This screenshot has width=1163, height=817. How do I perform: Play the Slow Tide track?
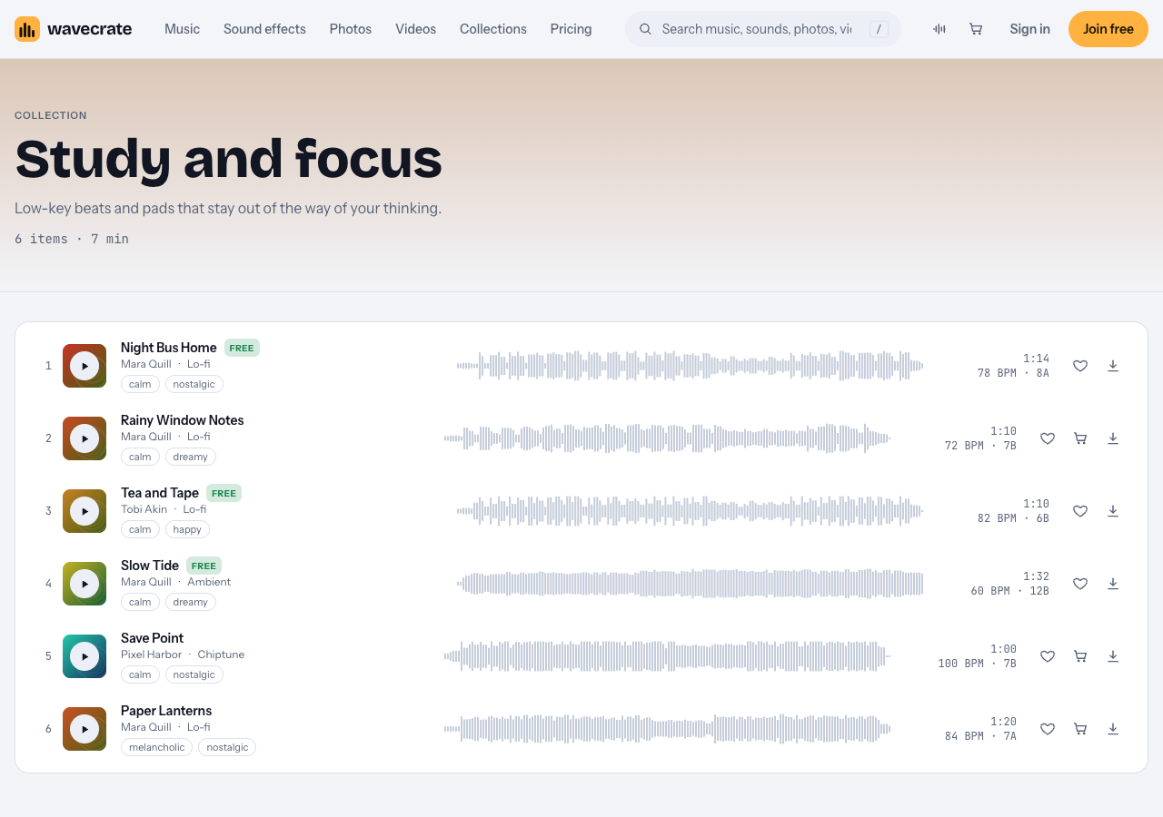[84, 584]
